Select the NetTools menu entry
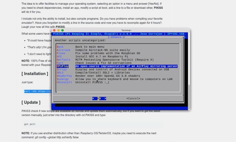The width and height of the screenshot is (236, 142). [63, 60]
